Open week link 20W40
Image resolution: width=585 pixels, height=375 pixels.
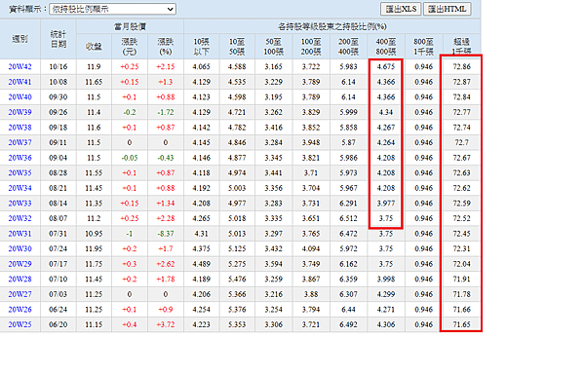[x=20, y=97]
